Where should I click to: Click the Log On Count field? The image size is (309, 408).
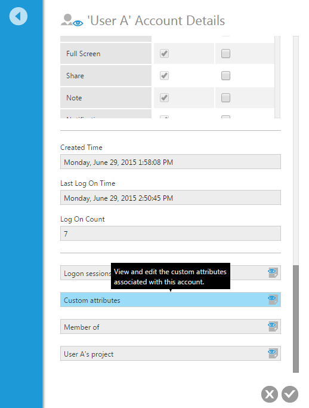[x=171, y=233]
